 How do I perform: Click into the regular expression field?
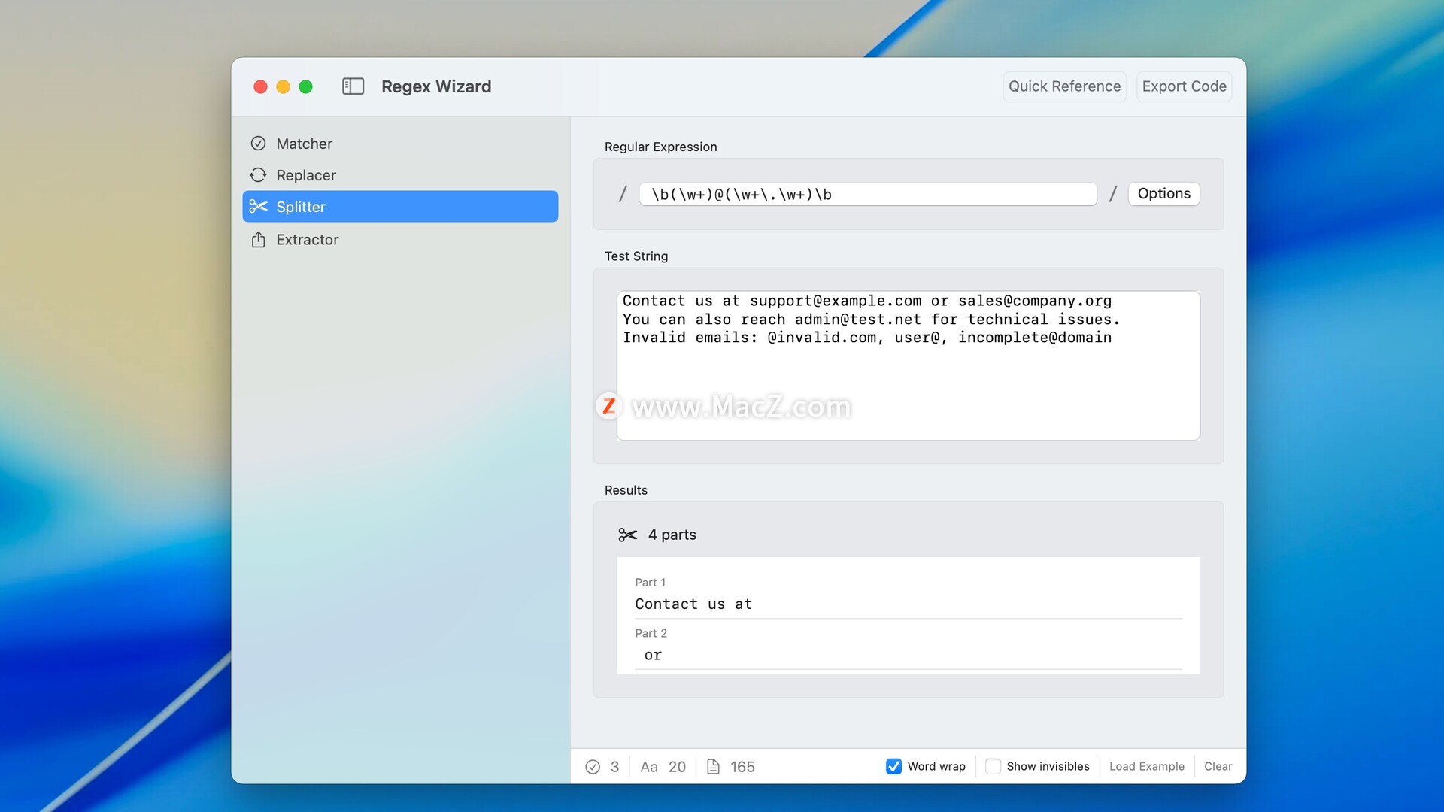click(x=867, y=195)
